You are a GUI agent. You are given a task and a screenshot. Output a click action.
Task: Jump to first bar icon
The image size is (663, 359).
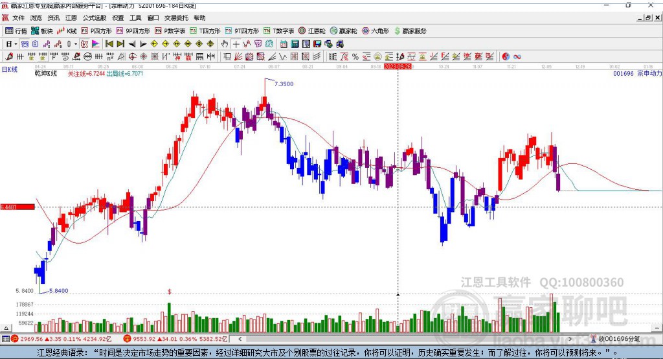pos(109,44)
